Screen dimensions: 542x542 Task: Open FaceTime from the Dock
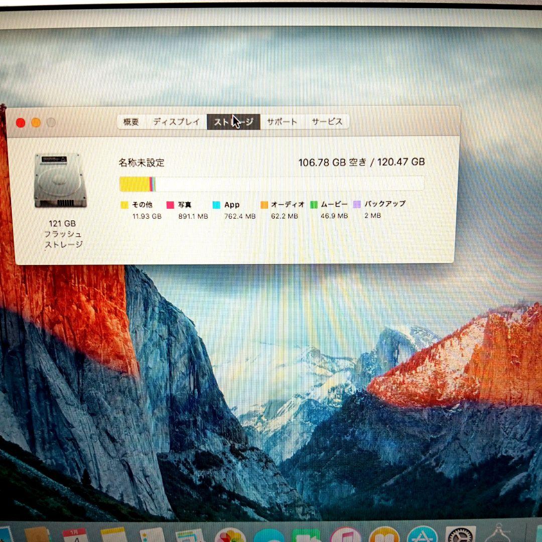coord(307,536)
